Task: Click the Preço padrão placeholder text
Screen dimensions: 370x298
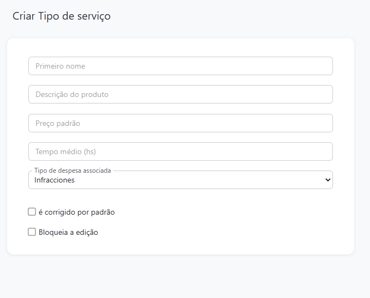Action: pyautogui.click(x=58, y=124)
